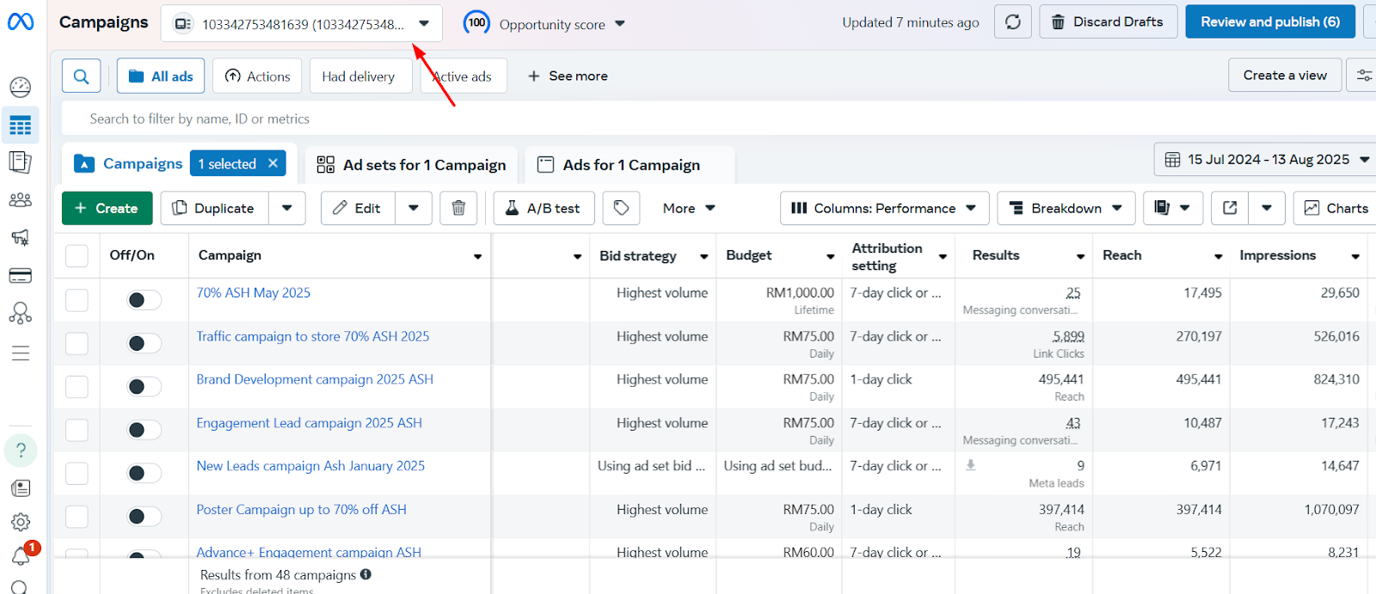Open Campaign column header sort menu

pos(477,256)
